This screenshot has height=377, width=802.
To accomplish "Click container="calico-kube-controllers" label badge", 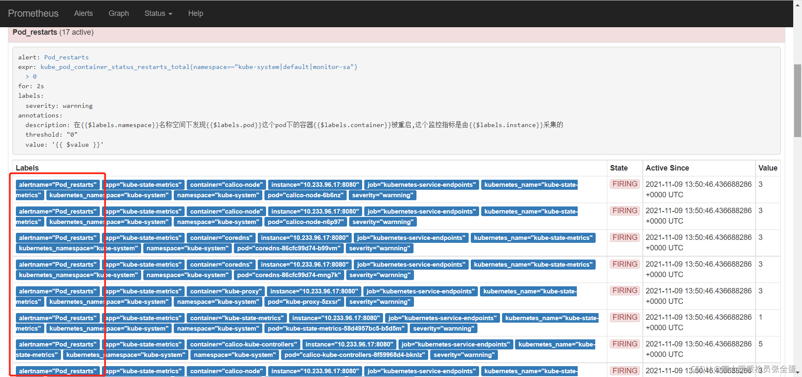I will pyautogui.click(x=243, y=344).
